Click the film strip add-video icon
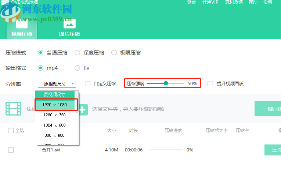This screenshot has width=281, height=173. (x=14, y=109)
